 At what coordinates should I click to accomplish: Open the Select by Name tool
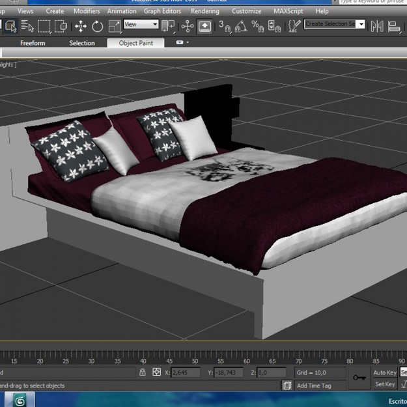click(x=27, y=26)
